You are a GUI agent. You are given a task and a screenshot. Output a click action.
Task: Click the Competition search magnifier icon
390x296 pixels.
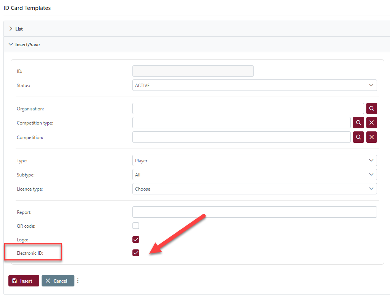click(358, 137)
